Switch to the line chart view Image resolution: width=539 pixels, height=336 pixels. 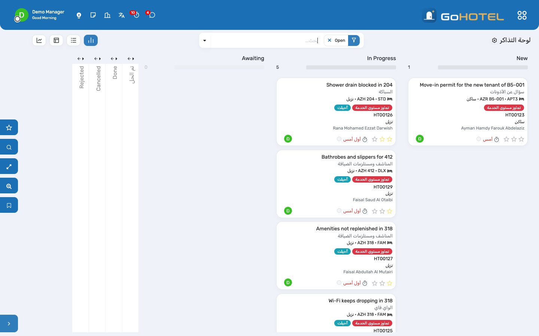[39, 40]
